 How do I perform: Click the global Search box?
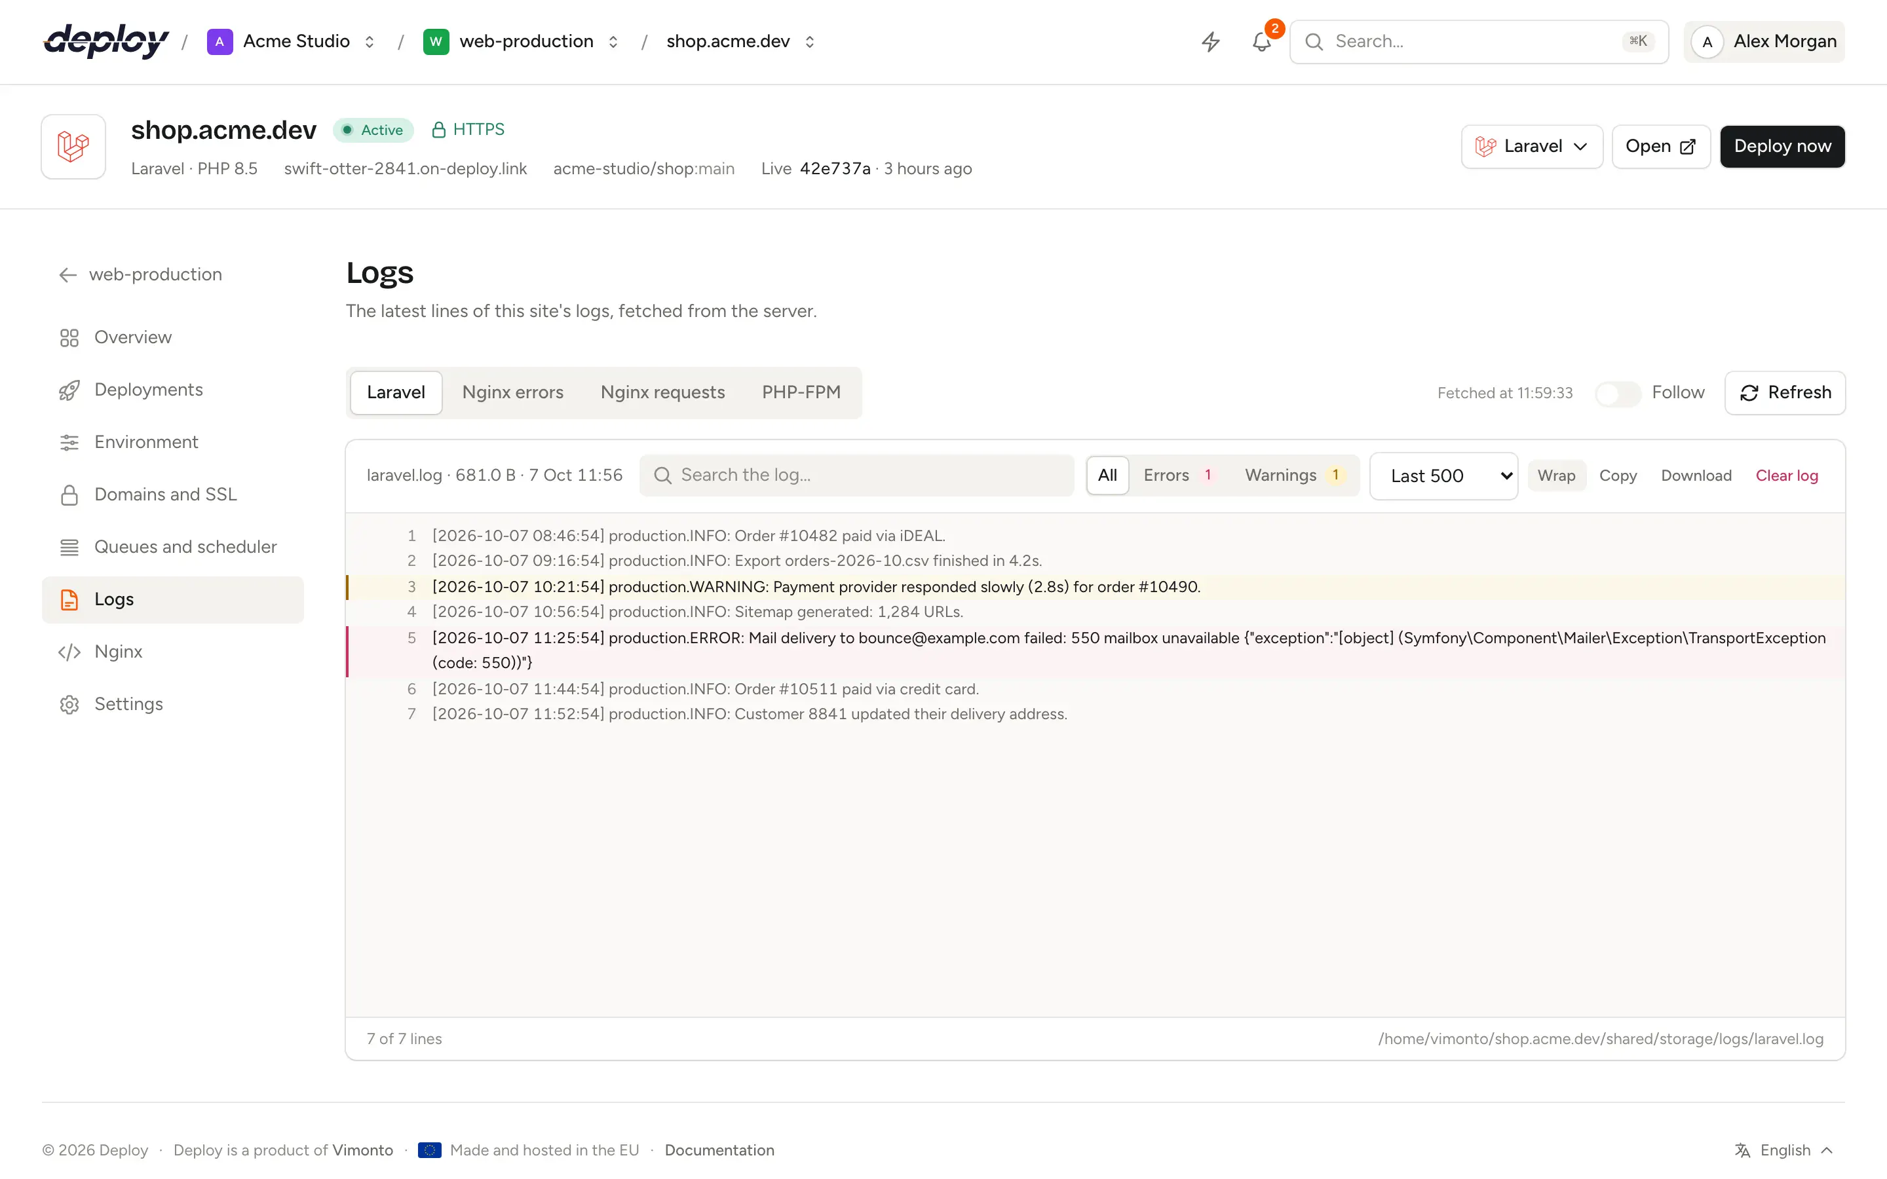pyautogui.click(x=1478, y=41)
